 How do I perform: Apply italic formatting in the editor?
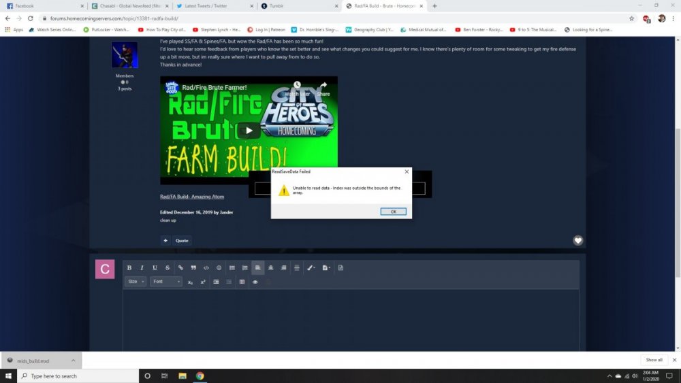pos(142,268)
